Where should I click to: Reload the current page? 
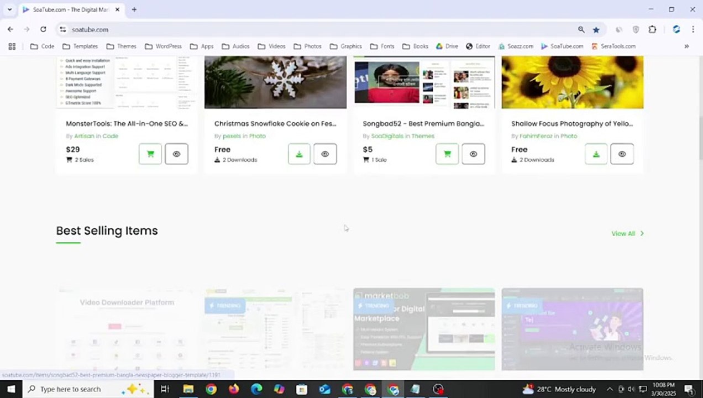43,29
